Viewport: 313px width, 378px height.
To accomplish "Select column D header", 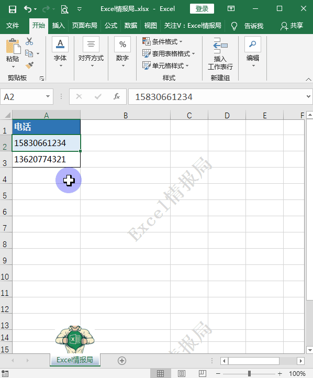I will [x=227, y=115].
